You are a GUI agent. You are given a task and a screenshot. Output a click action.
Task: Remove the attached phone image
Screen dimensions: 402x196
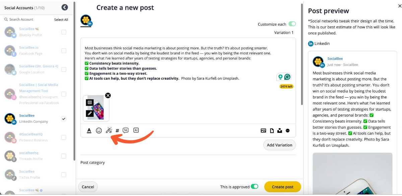tap(108, 95)
